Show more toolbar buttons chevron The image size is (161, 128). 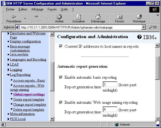(x=158, y=15)
